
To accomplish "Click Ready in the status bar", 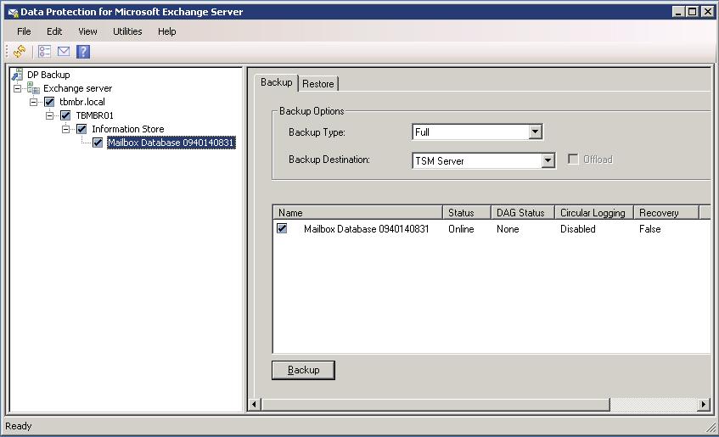I will pos(19,426).
